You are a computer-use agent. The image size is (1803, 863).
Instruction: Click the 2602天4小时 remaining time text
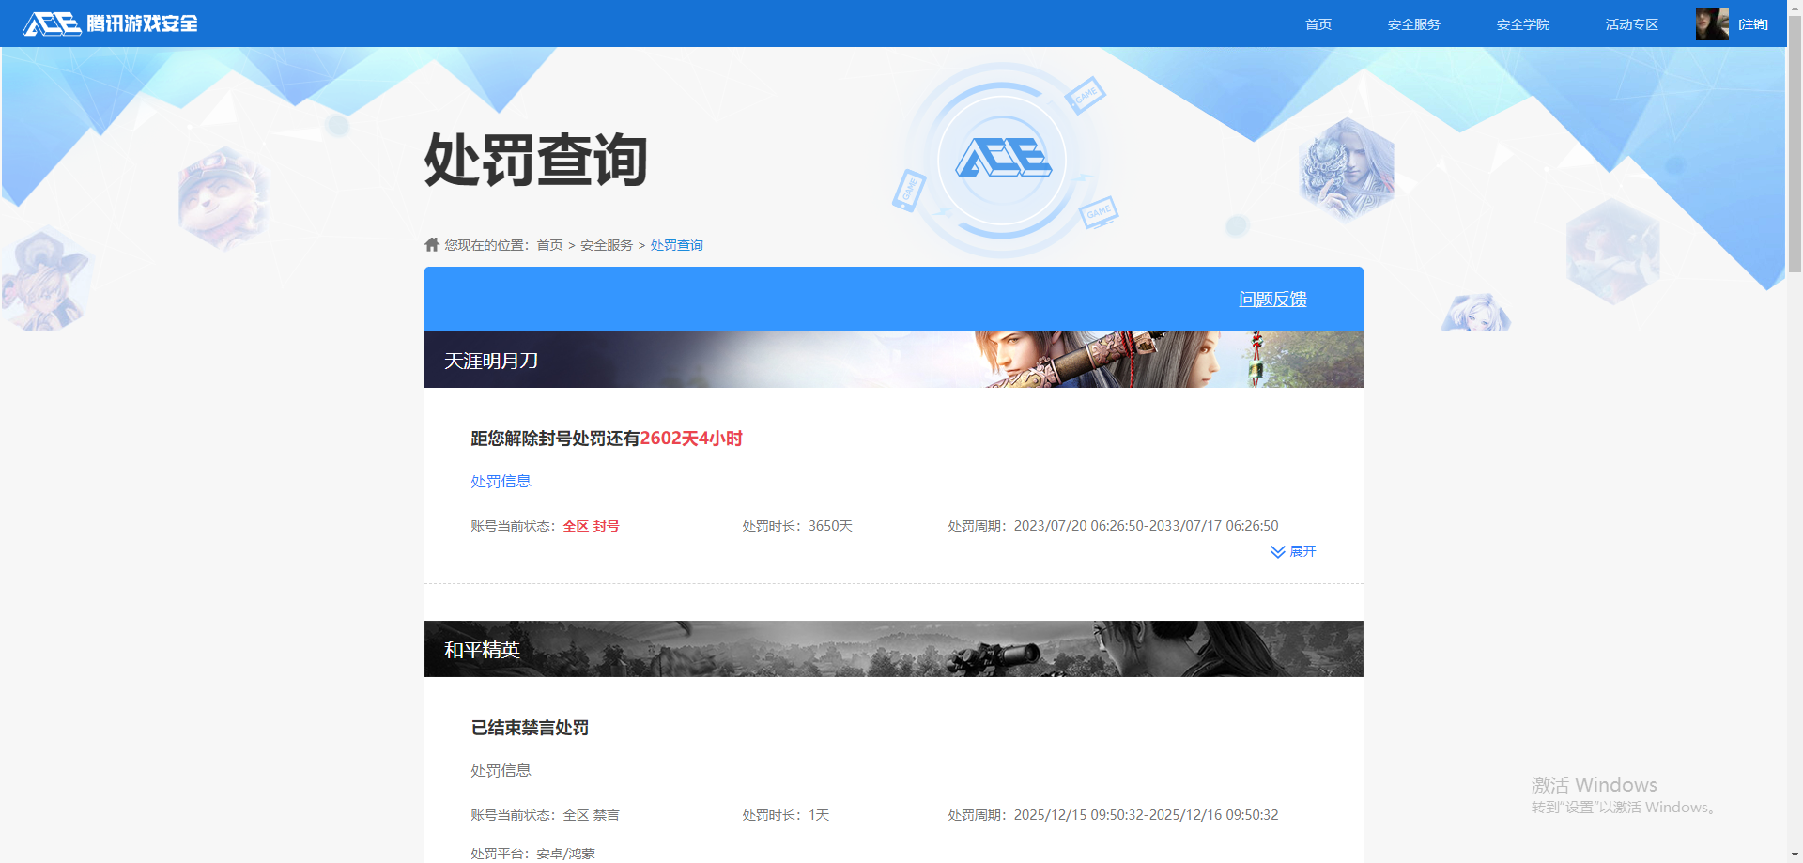[x=691, y=439]
